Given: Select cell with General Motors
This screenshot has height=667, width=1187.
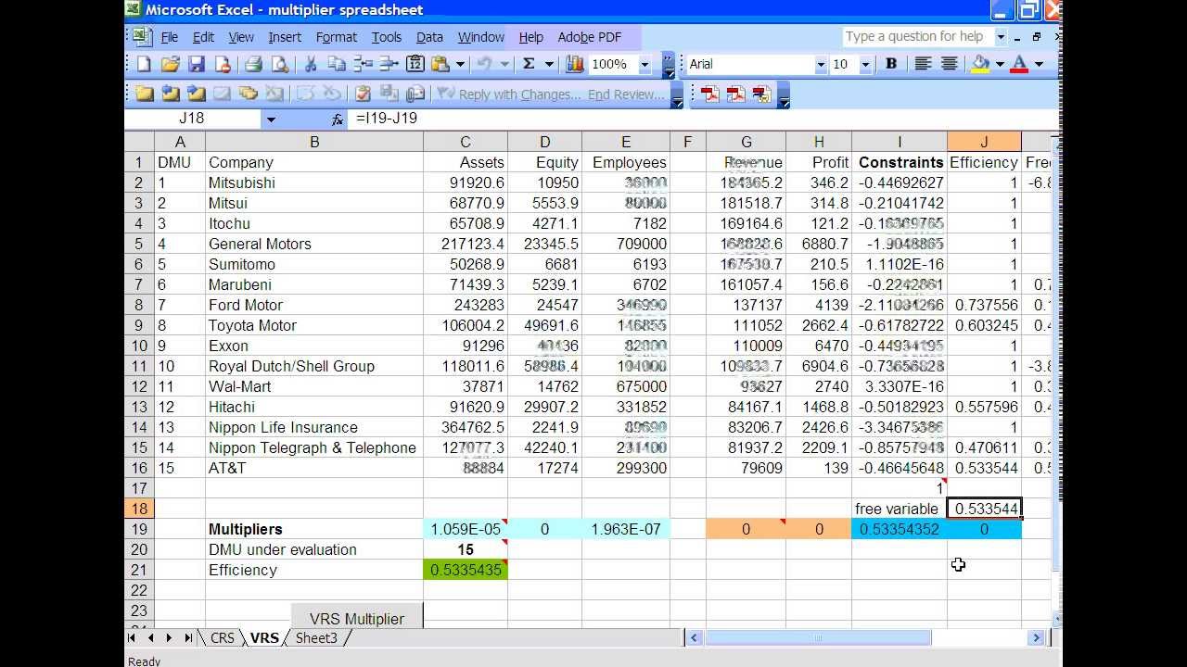Looking at the screenshot, I should click(314, 244).
